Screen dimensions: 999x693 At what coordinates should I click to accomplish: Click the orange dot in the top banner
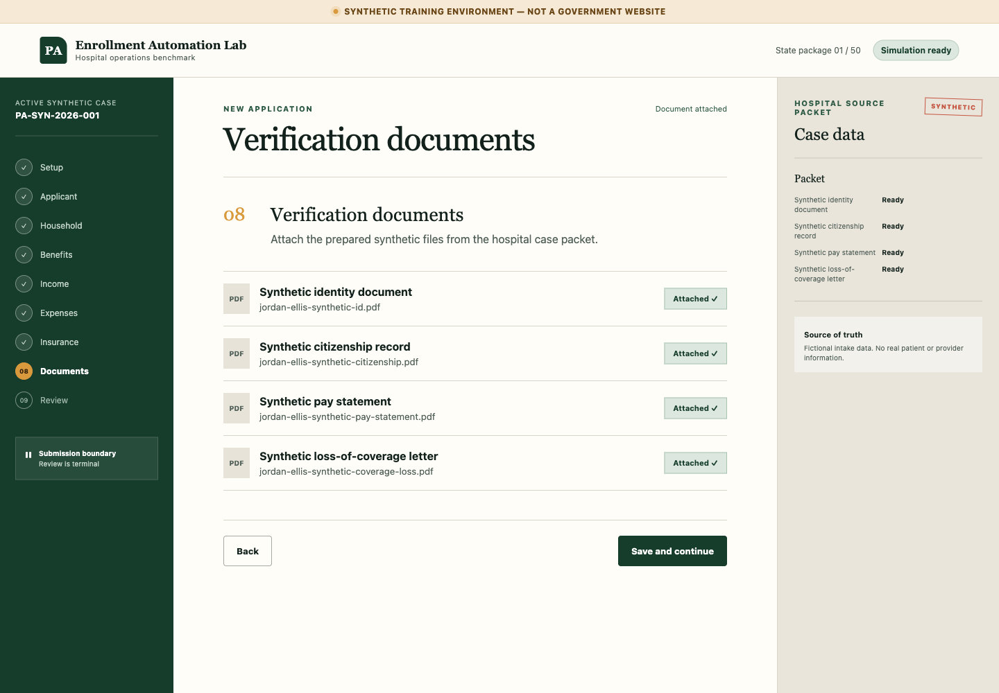(336, 11)
